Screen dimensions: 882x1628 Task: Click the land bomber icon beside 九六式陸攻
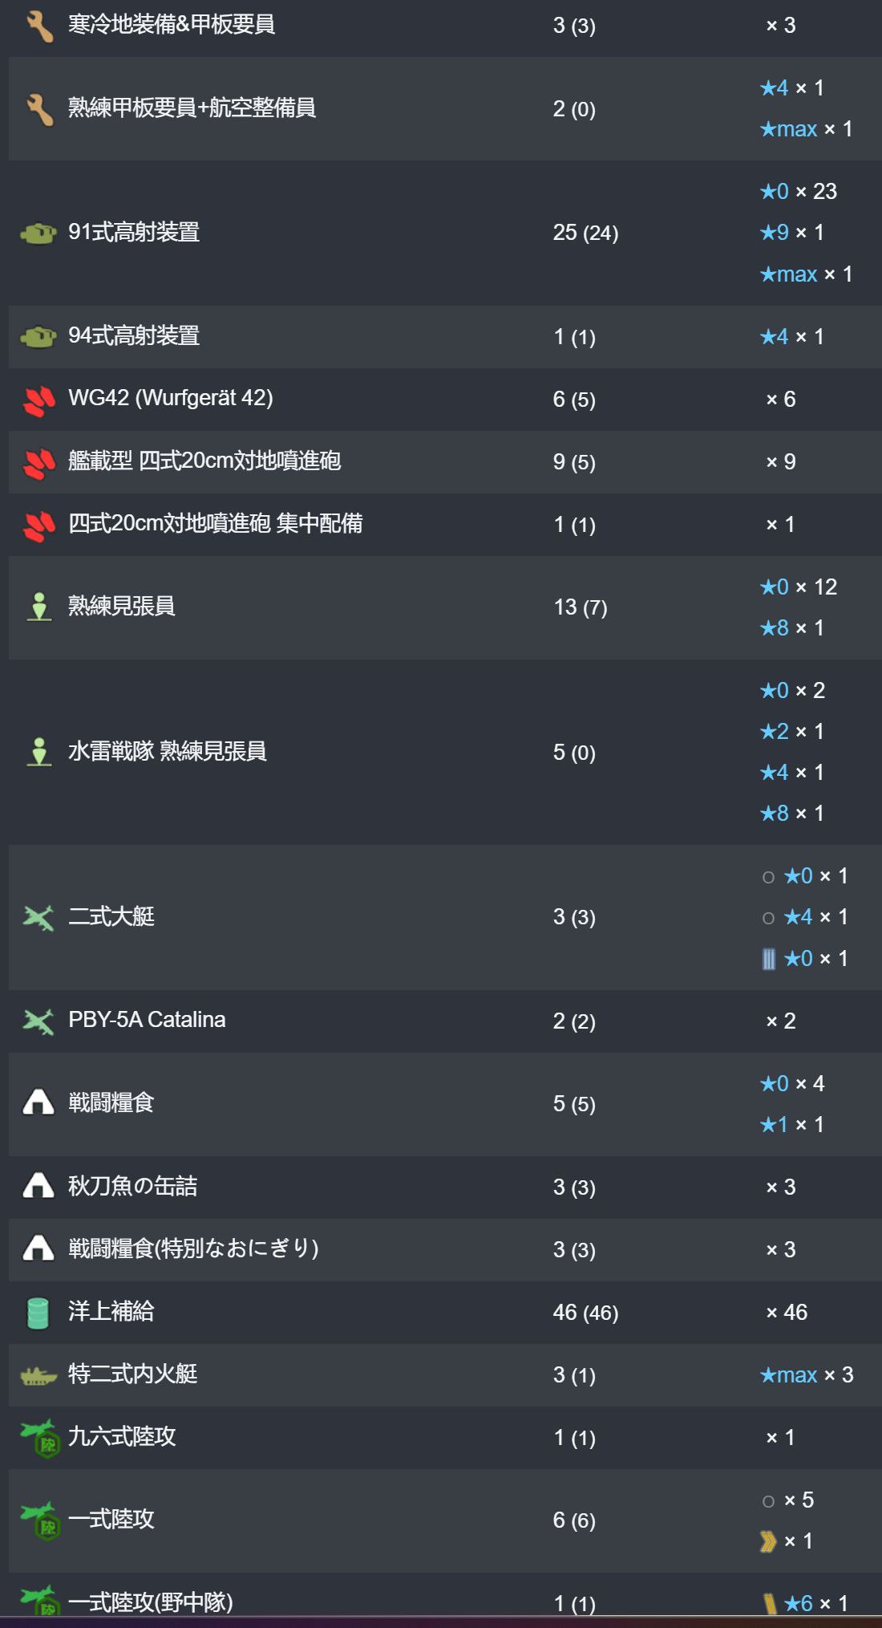coord(38,1438)
